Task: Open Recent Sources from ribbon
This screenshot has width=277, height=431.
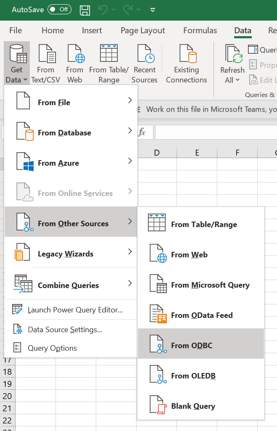Action: pos(145,63)
